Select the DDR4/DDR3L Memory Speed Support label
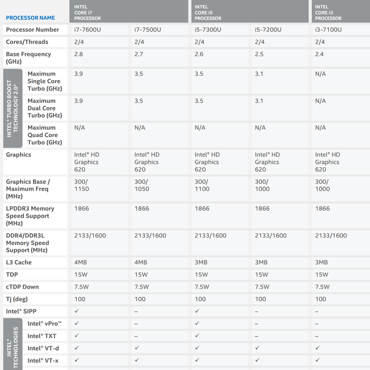The height and width of the screenshot is (370, 370). (x=28, y=243)
